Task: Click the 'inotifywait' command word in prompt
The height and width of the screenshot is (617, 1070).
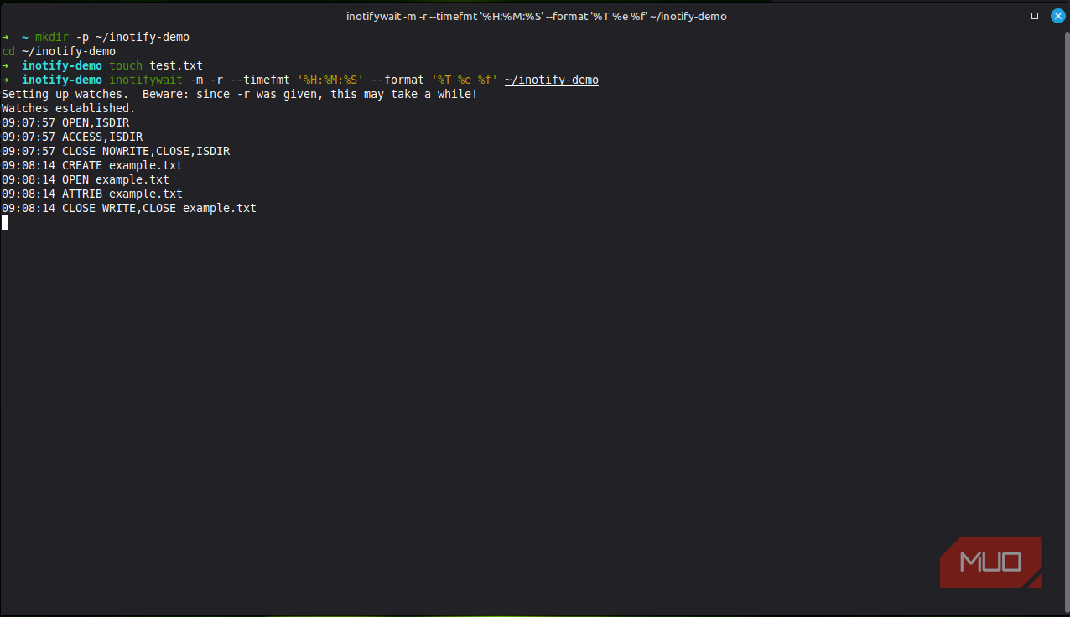Action: [146, 80]
